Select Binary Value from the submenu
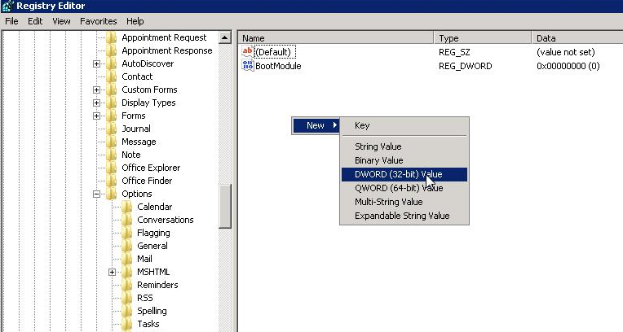623x332 pixels. pyautogui.click(x=404, y=160)
